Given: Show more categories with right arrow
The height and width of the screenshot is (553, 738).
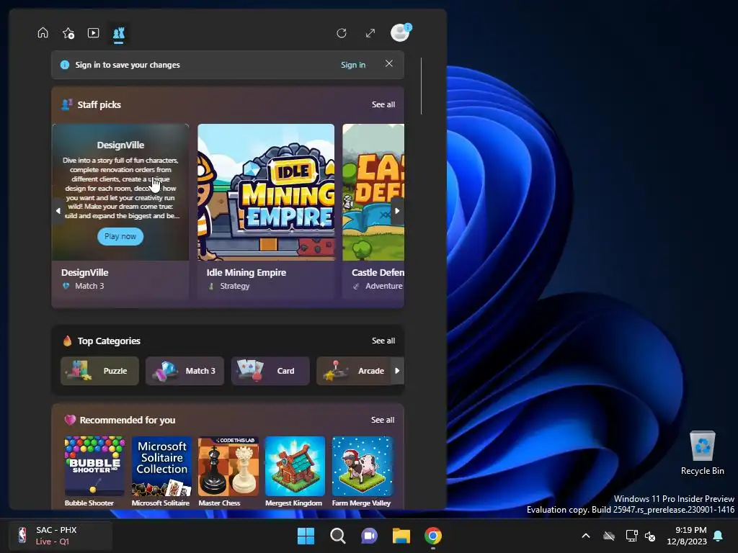Looking at the screenshot, I should tap(397, 371).
